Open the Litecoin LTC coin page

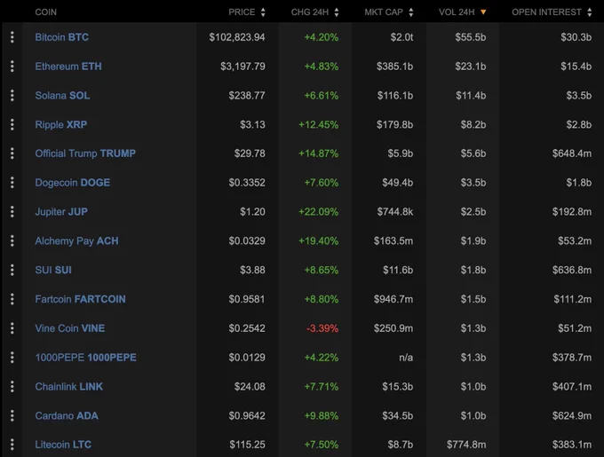tap(63, 445)
